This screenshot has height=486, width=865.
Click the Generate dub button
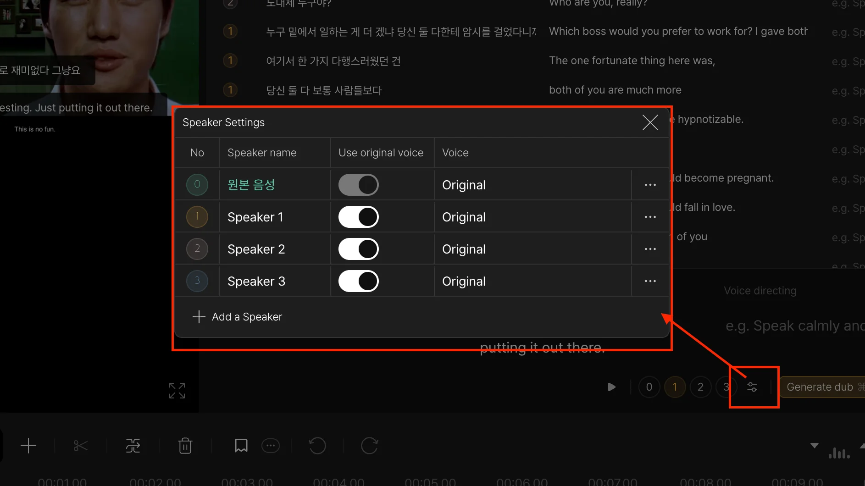822,387
